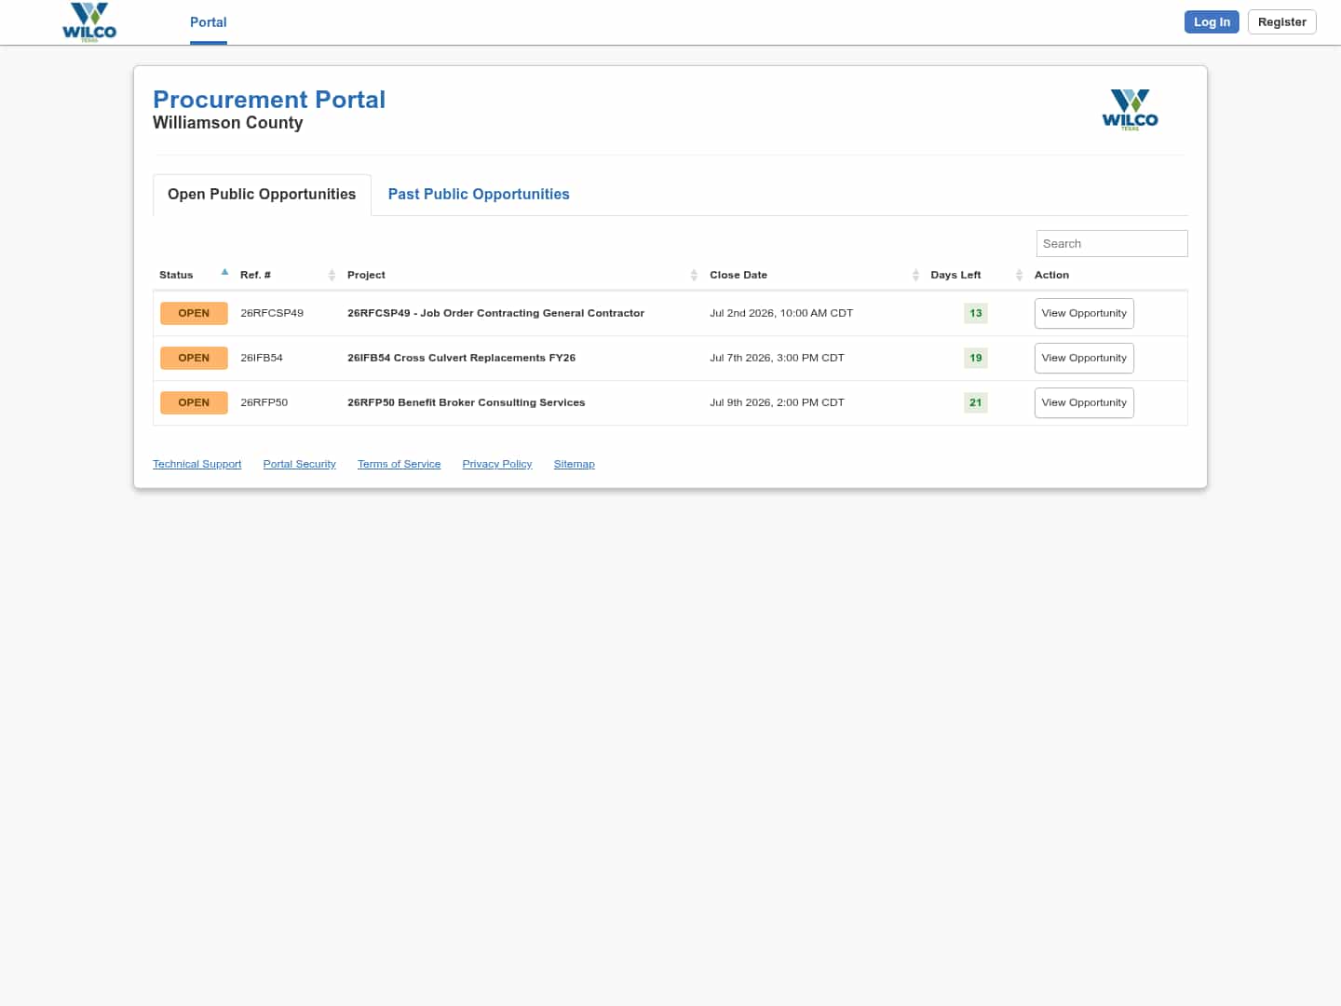Click the Status column header label
The image size is (1341, 1006).
(x=176, y=276)
